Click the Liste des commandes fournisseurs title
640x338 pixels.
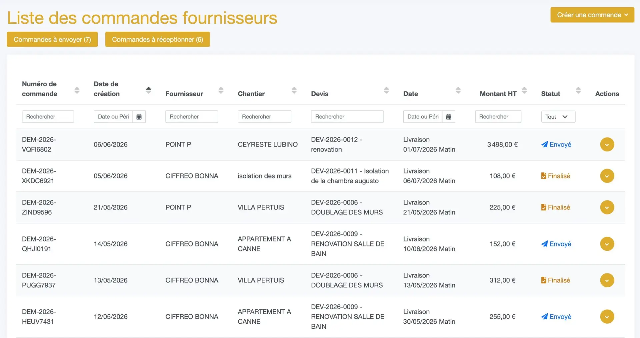(142, 18)
